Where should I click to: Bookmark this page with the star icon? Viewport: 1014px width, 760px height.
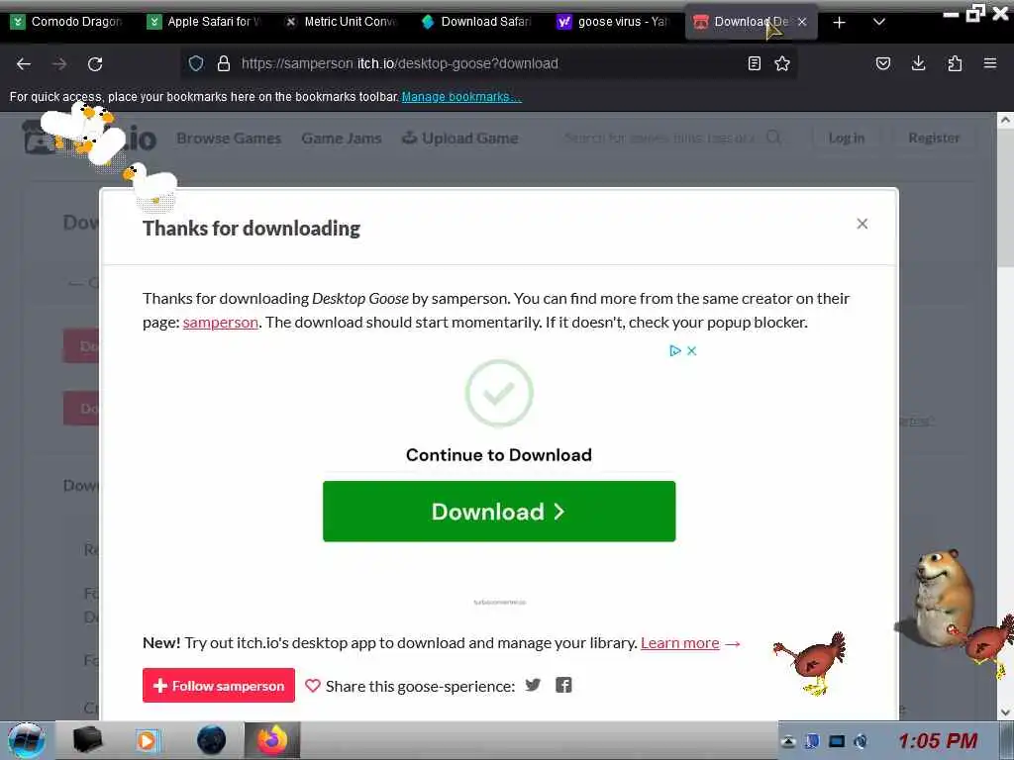782,63
